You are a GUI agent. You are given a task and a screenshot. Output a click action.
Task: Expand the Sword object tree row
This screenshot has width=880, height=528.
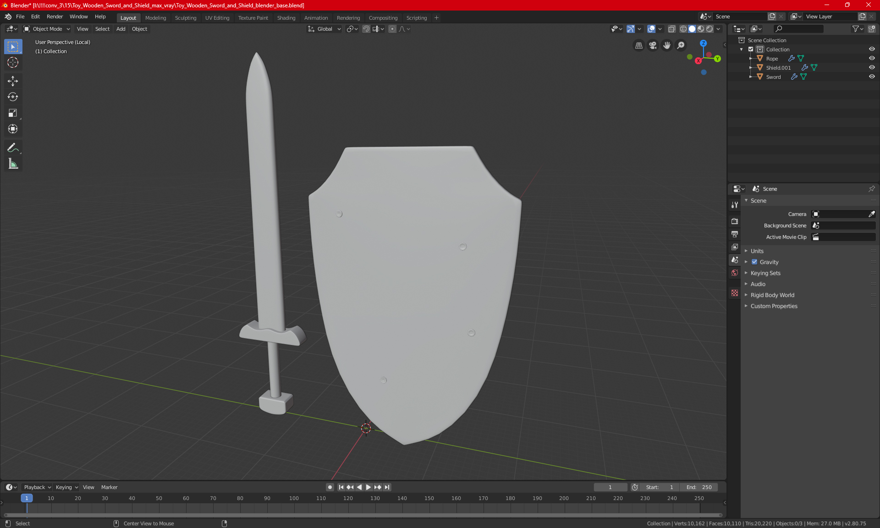(751, 77)
